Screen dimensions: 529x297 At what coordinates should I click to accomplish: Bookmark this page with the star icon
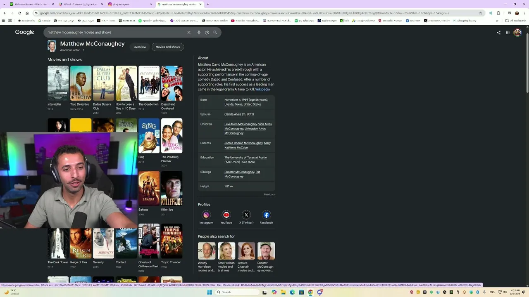click(480, 13)
